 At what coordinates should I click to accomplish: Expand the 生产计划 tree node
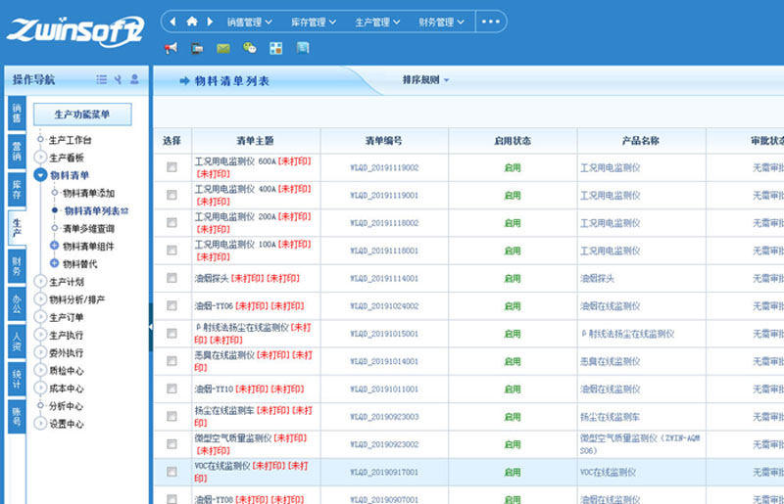point(40,282)
